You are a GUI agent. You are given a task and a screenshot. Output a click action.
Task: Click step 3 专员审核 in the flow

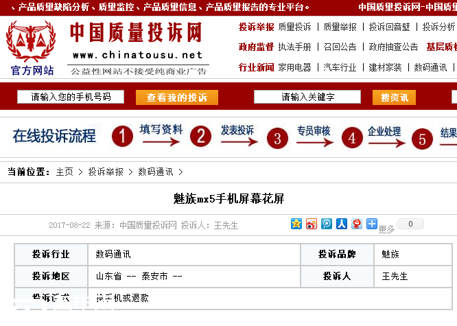click(x=300, y=137)
